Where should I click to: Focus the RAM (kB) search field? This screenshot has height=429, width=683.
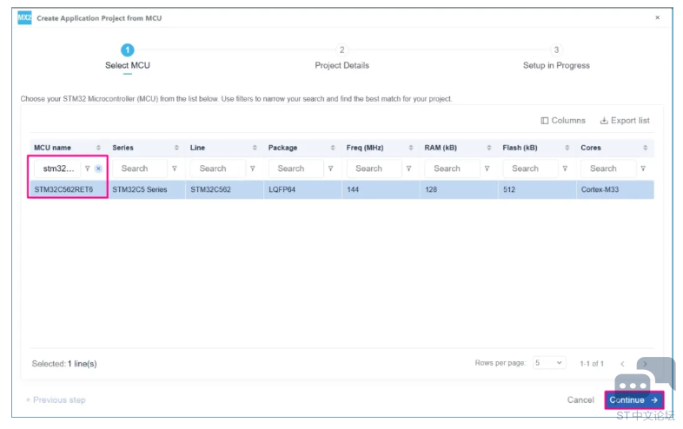click(452, 168)
